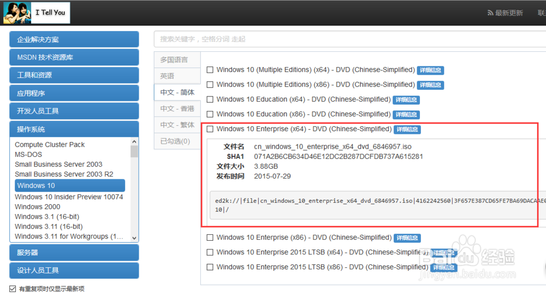The image size is (546, 293).
Task: Open the 最新更新 RSS feed link
Action: tap(505, 13)
